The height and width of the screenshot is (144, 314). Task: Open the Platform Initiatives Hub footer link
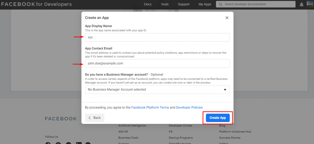235,131
